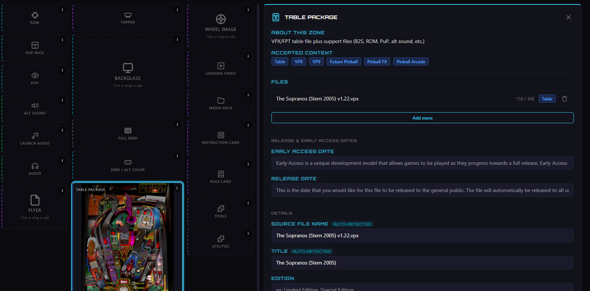The width and height of the screenshot is (590, 291).
Task: Show info for the Full DMD zone
Action: [177, 124]
